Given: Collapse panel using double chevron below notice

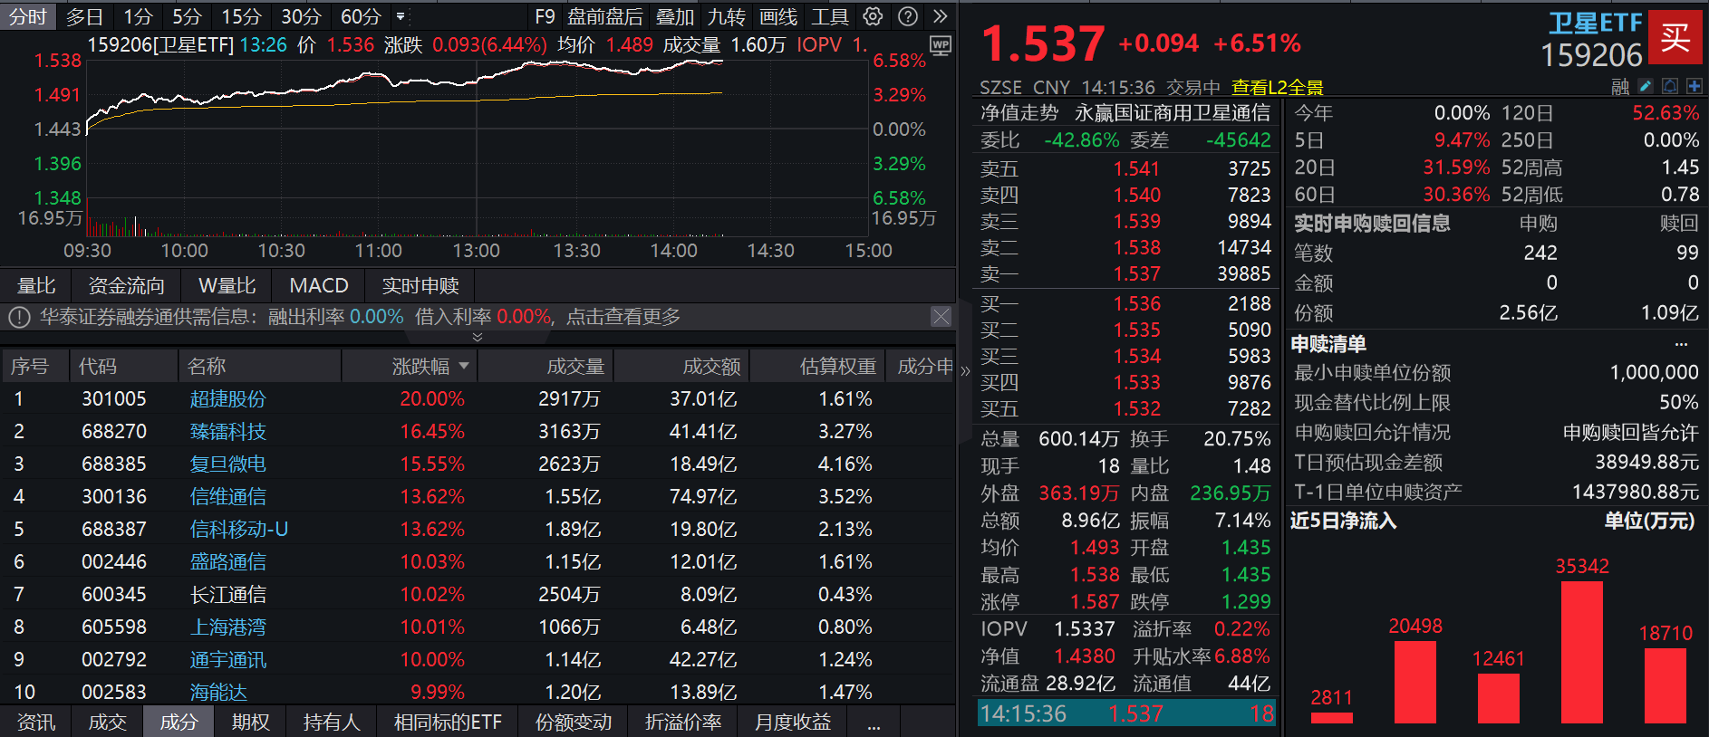Looking at the screenshot, I should tap(478, 337).
